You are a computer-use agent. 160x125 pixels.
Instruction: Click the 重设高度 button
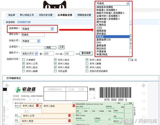[86, 53]
